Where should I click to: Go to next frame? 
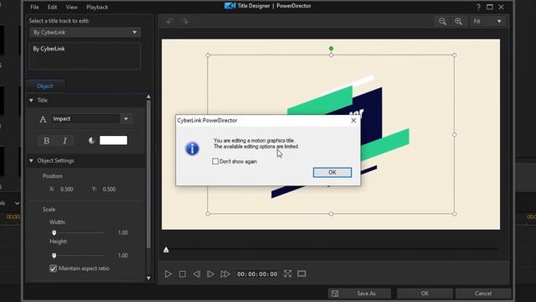click(x=210, y=274)
